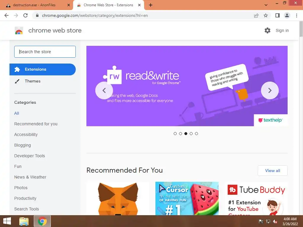
Task: Jump to the fifth carousel slide dot
Action: coord(196,134)
